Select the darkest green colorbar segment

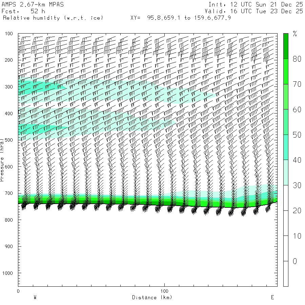[x=286, y=46]
